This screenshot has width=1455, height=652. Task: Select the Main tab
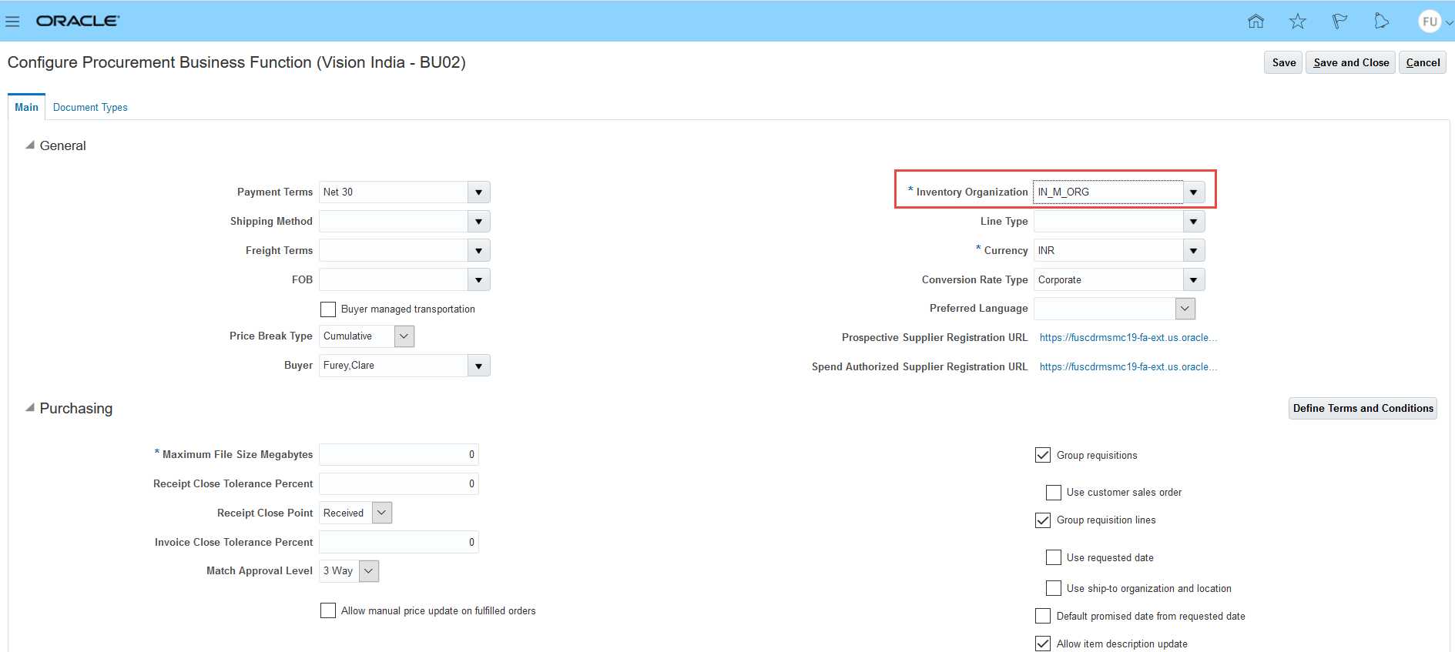click(26, 108)
